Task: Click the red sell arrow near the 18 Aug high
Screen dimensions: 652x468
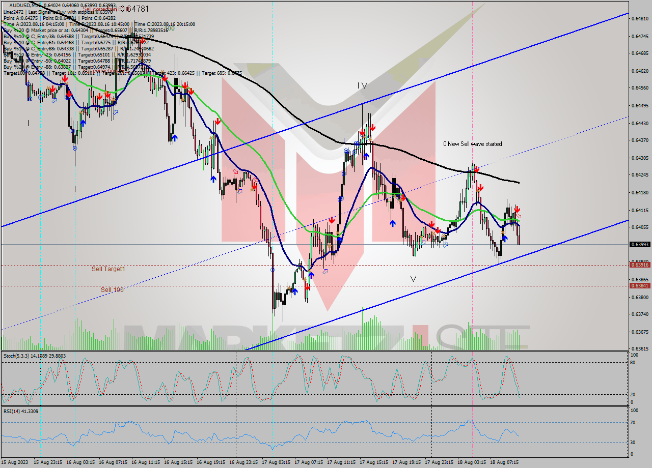Action: click(476, 168)
